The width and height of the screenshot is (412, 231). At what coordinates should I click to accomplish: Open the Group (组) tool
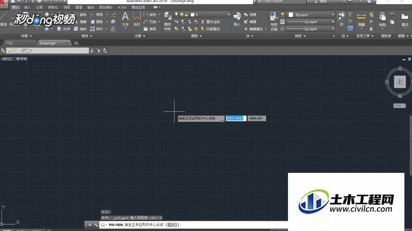point(342,19)
